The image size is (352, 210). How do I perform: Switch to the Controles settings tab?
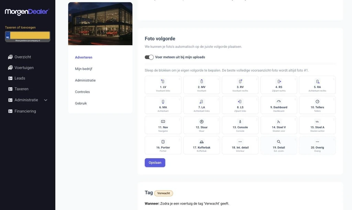click(82, 92)
